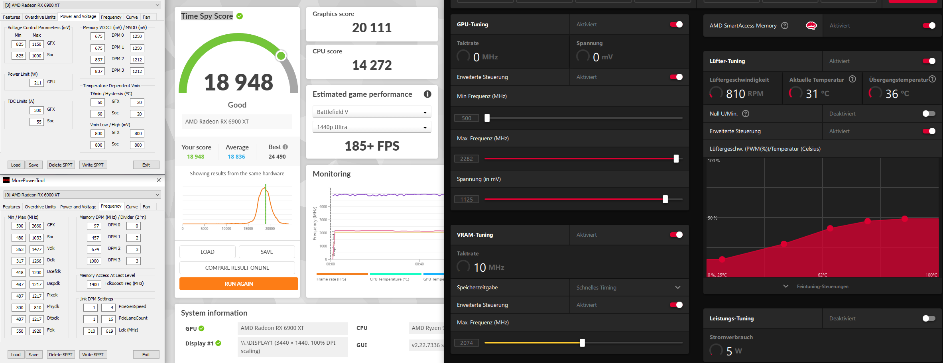Screen dimensions: 943x363
Task: Open the info icon for Estimated game performance
Action: pyautogui.click(x=427, y=94)
